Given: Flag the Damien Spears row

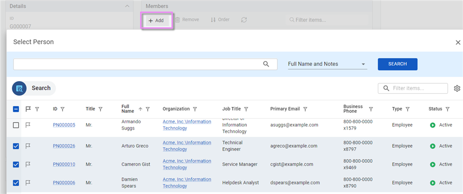Looking at the screenshot, I should 28,183.
